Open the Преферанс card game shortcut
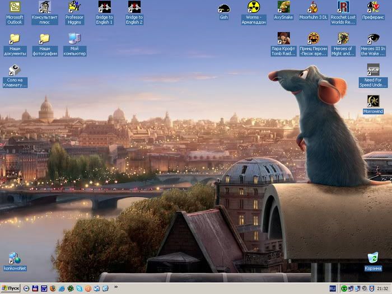 coord(373,11)
